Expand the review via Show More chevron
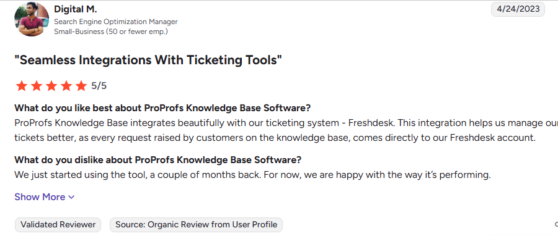558x236 pixels. pos(71,197)
